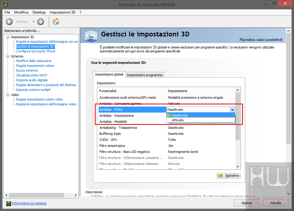This screenshot has width=294, height=211.
Task: Close the NVIDIA control panel window
Action: tap(285, 4)
